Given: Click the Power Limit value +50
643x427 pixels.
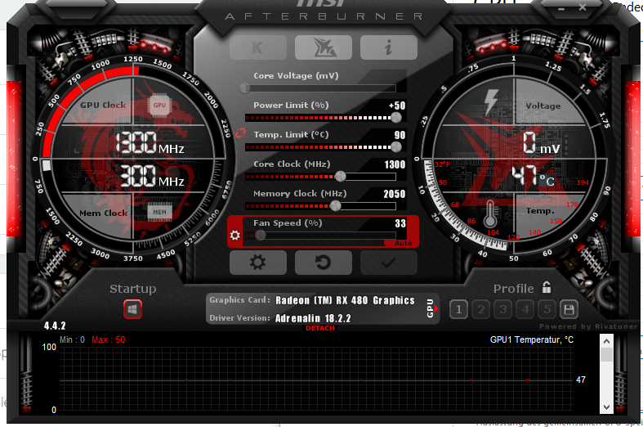Looking at the screenshot, I should click(x=397, y=106).
